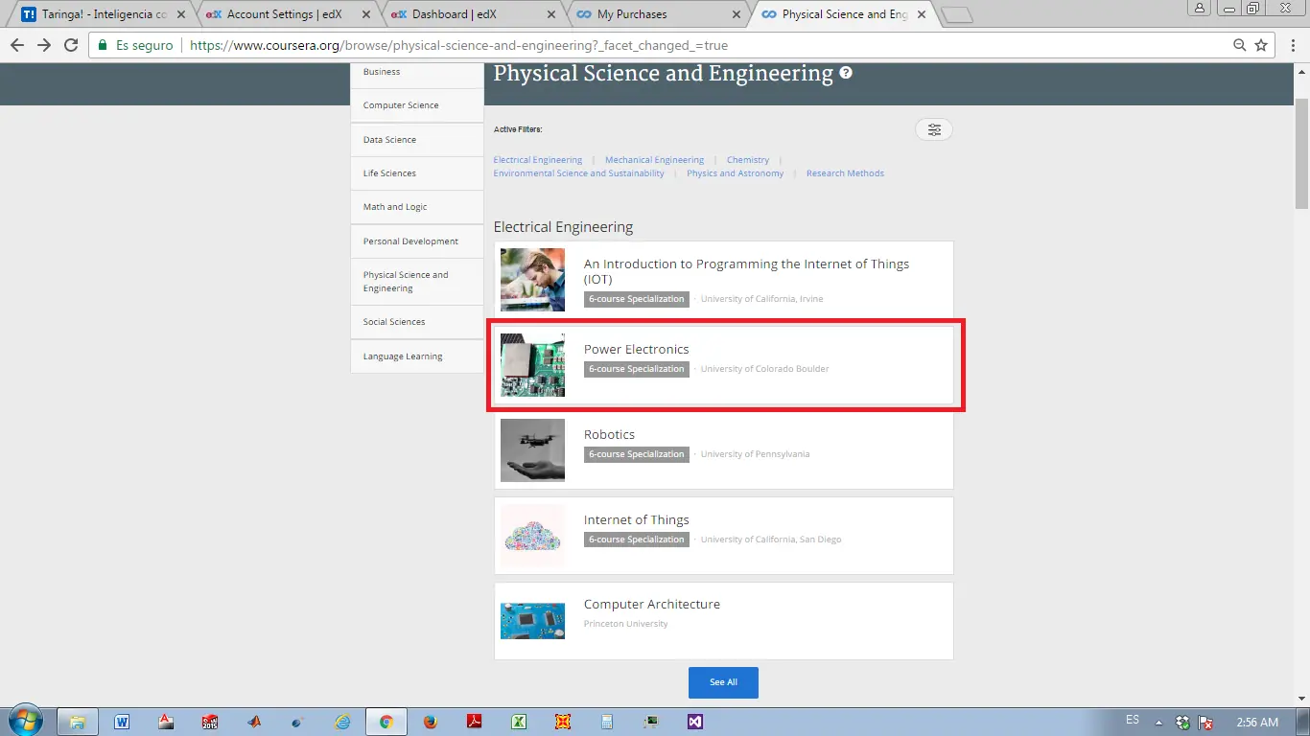Screen dimensions: 1310x736
Task: Open Visual Studio from the taskbar
Action: [695, 722]
